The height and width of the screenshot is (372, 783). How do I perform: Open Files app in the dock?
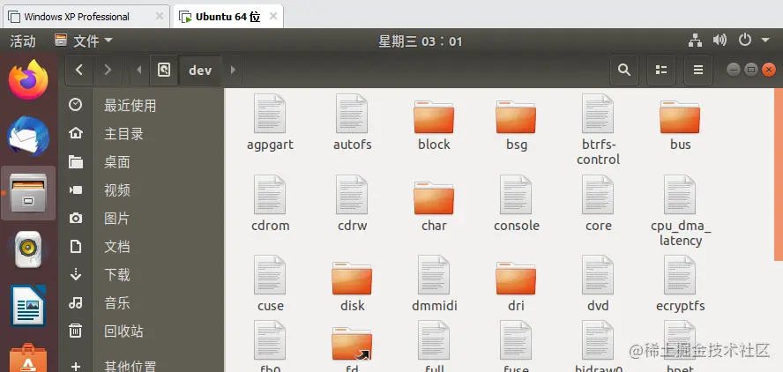click(28, 193)
